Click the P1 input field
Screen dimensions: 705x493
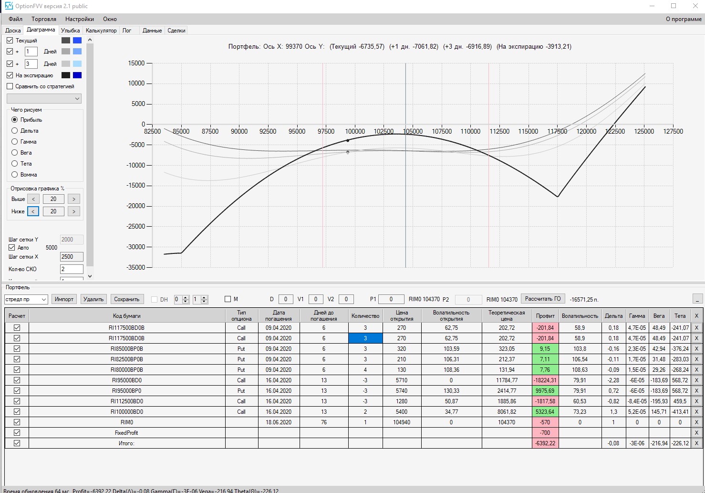coord(391,299)
